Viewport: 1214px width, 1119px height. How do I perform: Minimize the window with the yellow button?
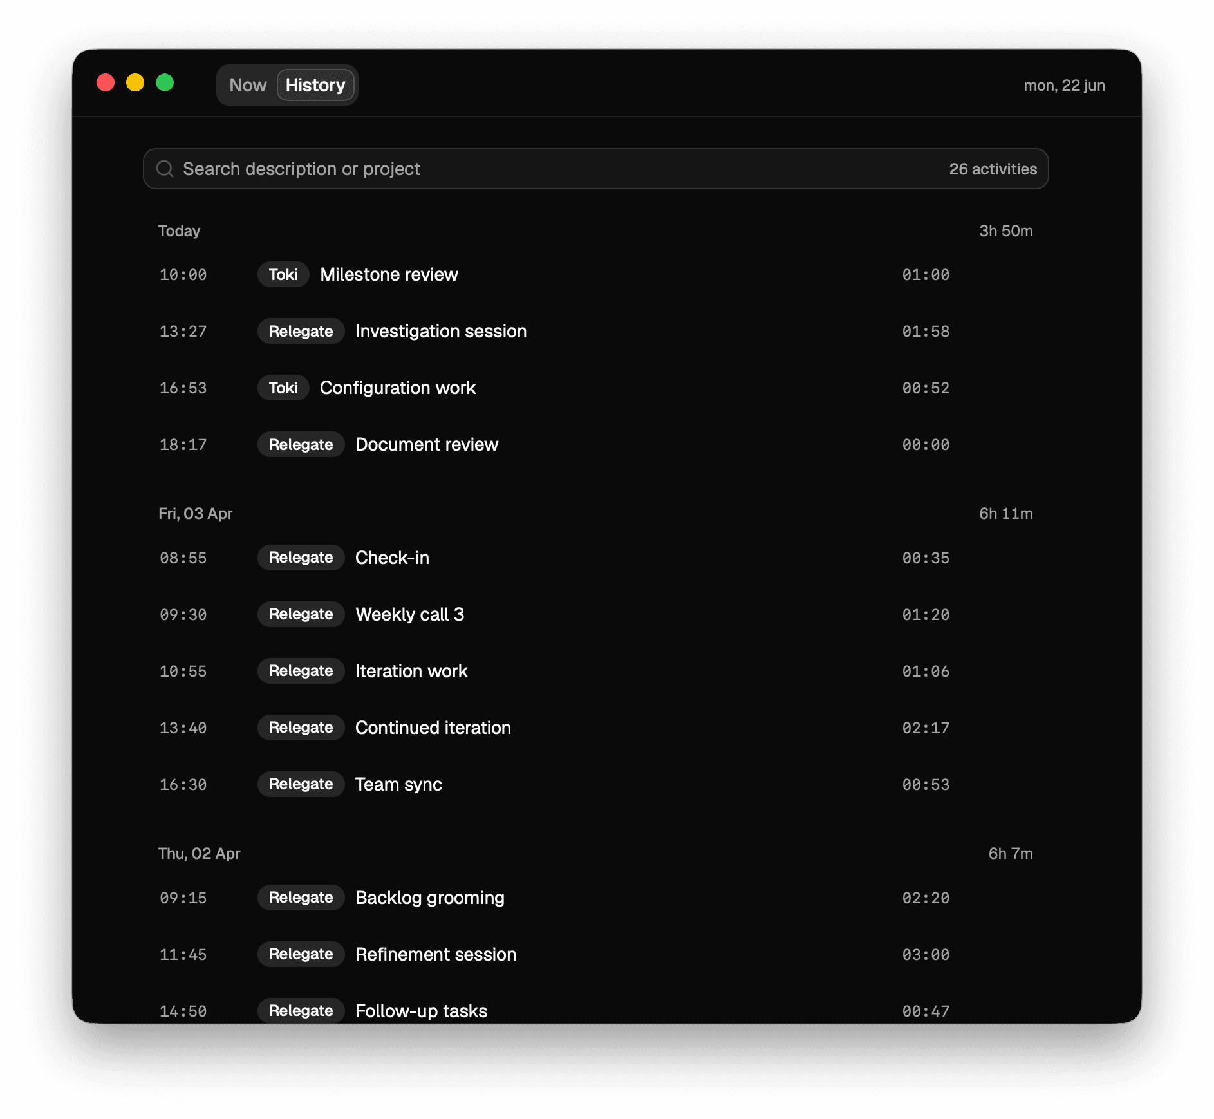click(135, 82)
